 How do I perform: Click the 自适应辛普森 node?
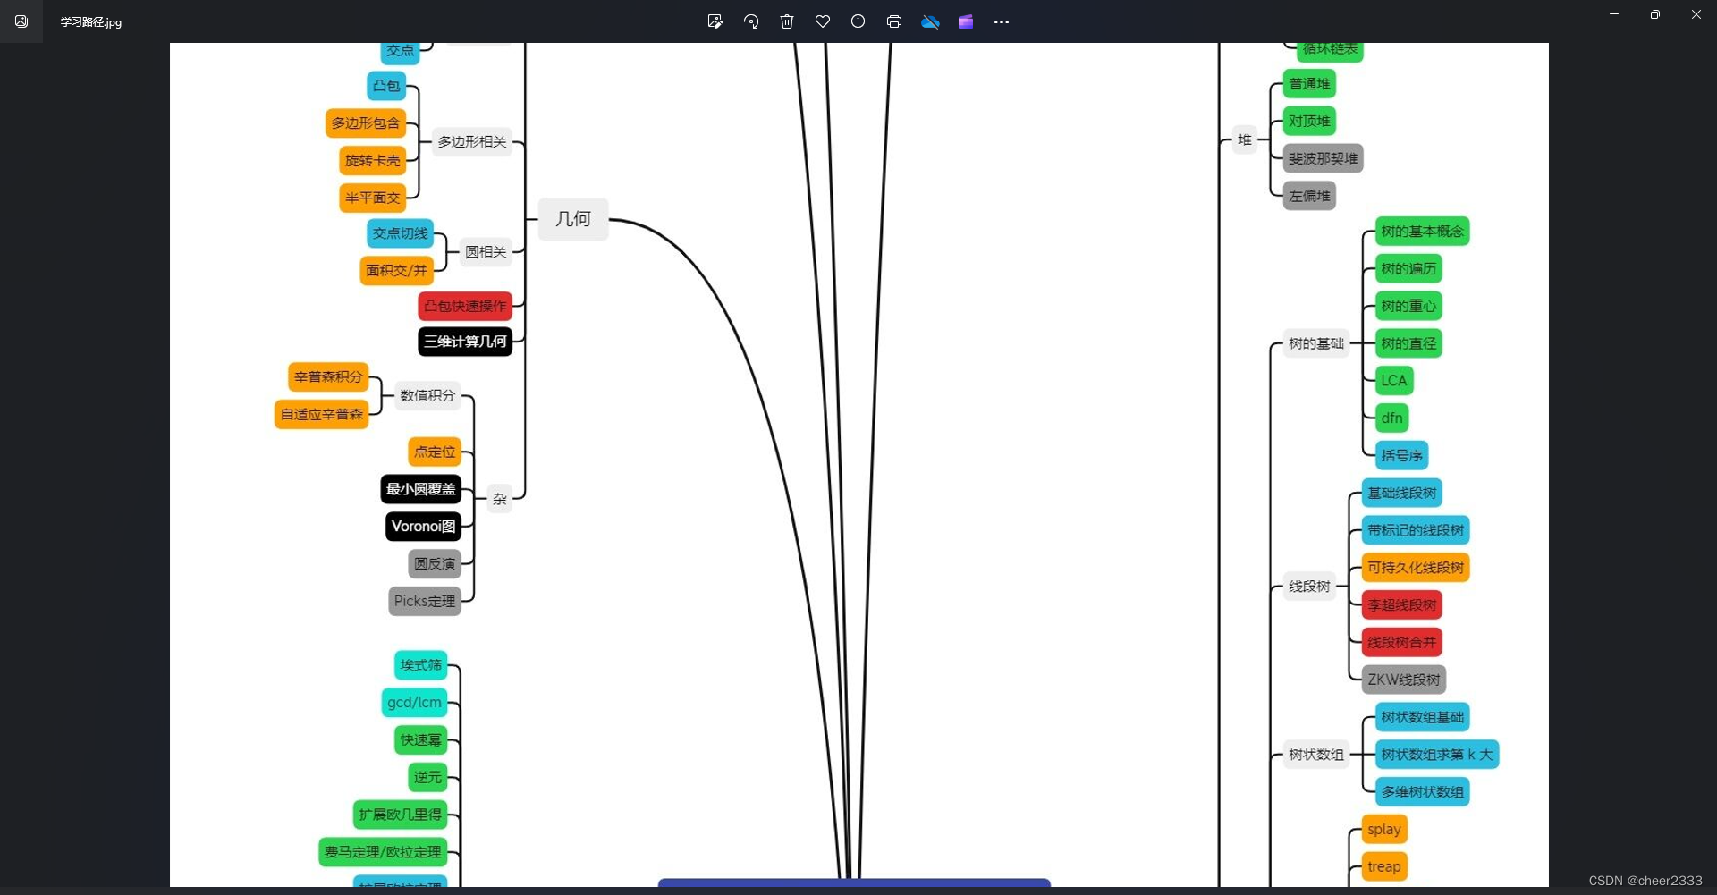[x=322, y=414]
